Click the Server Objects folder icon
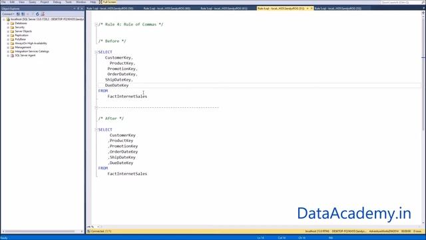Viewport: 426px width, 240px height. click(12, 31)
